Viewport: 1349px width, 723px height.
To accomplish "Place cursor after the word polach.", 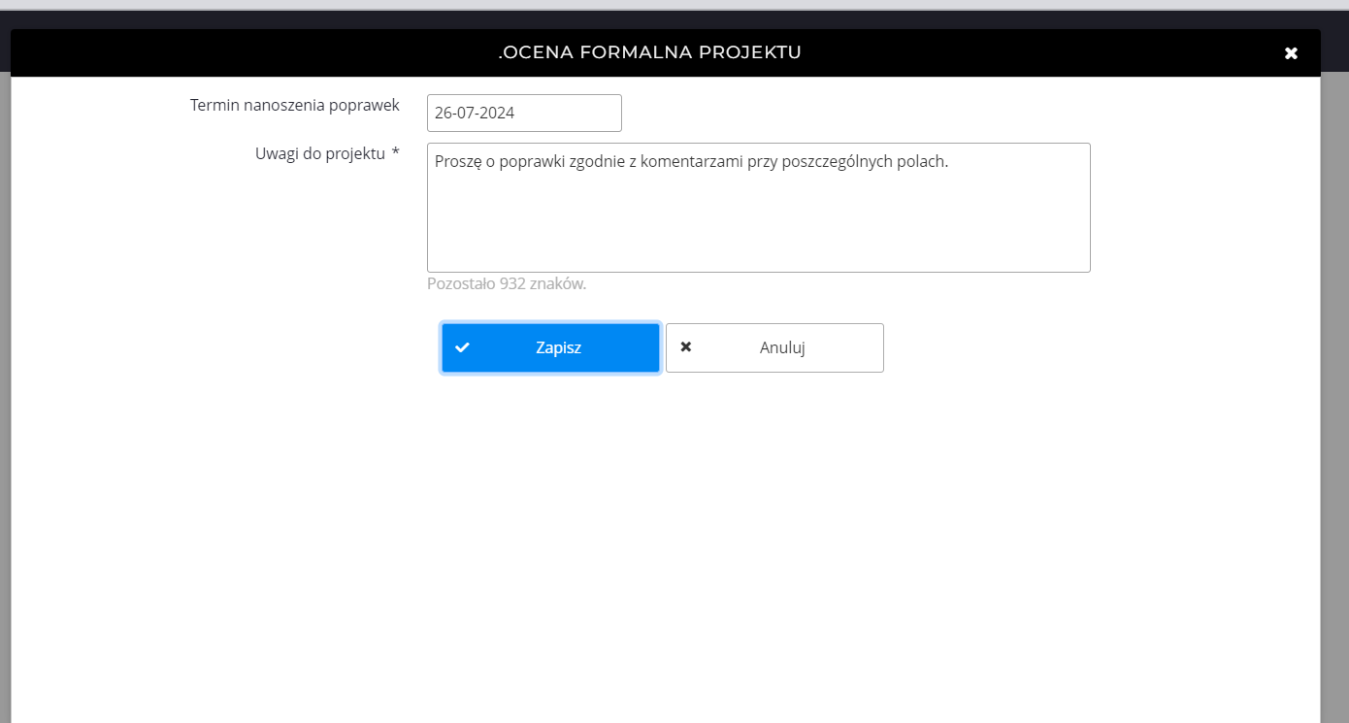I will (947, 161).
